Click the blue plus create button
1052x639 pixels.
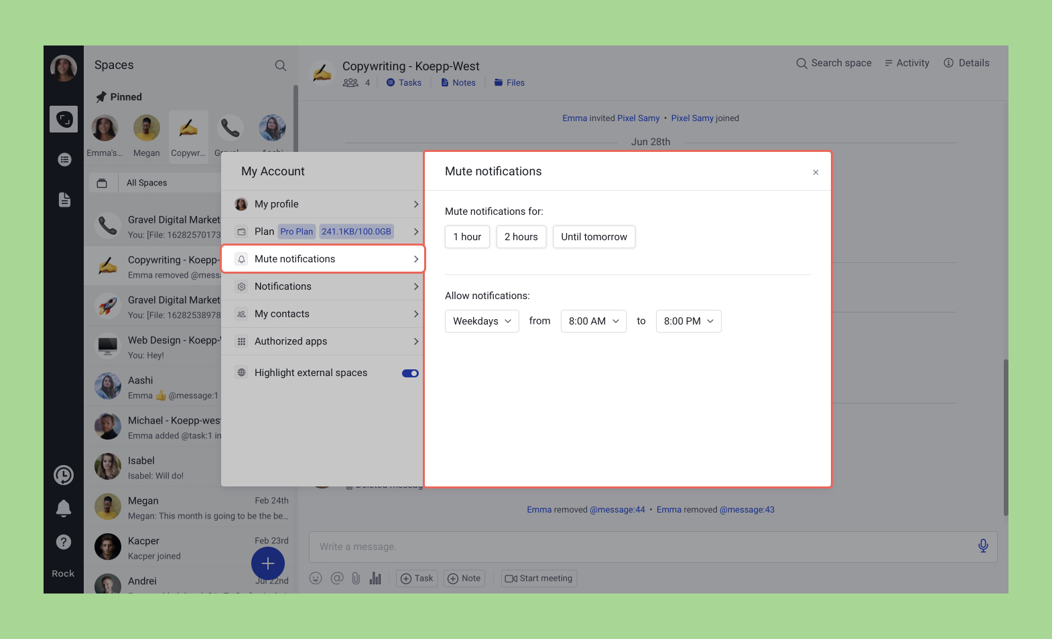(x=268, y=563)
